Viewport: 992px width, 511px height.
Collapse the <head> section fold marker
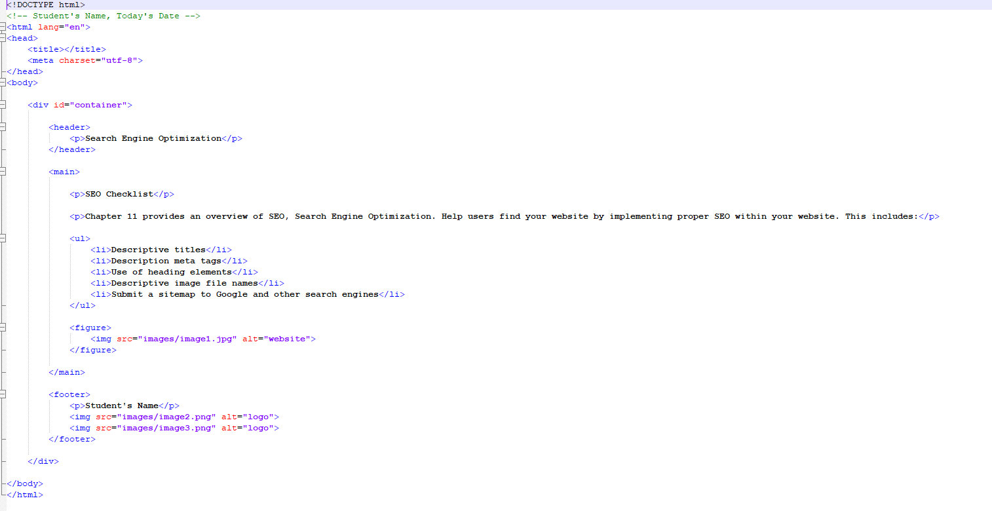pyautogui.click(x=3, y=38)
